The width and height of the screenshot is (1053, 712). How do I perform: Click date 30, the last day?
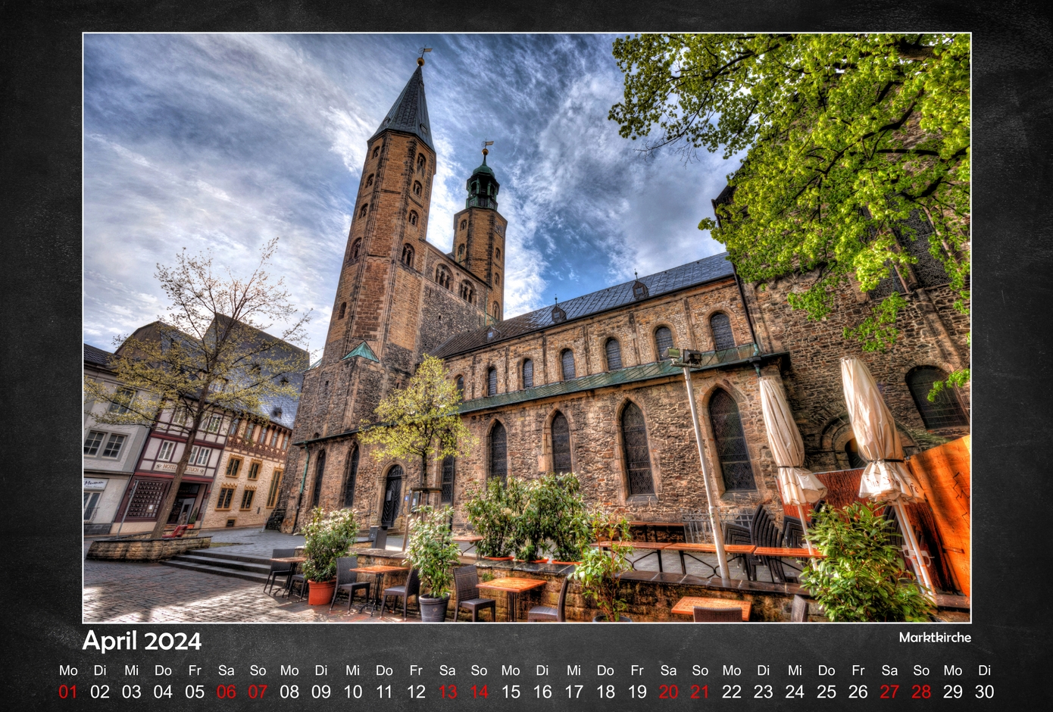tap(984, 691)
